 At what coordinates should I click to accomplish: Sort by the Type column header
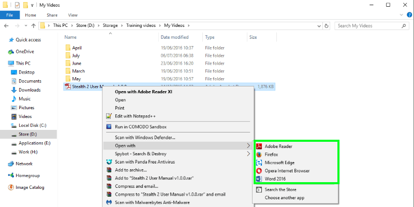coord(210,37)
